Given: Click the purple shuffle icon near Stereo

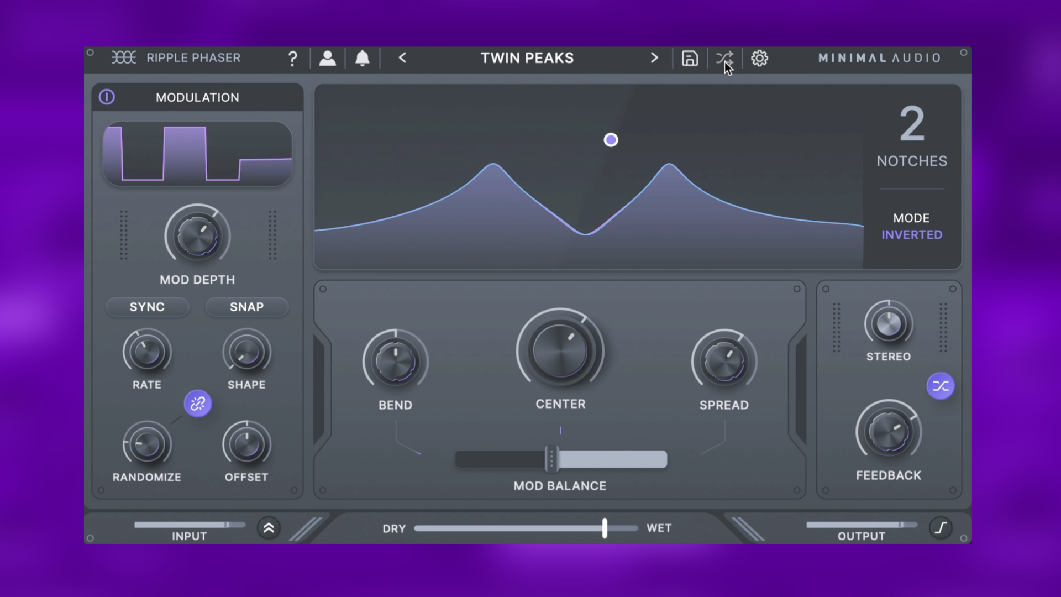Looking at the screenshot, I should coord(940,386).
